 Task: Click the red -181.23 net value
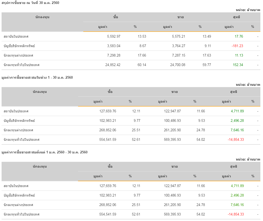click(237, 46)
